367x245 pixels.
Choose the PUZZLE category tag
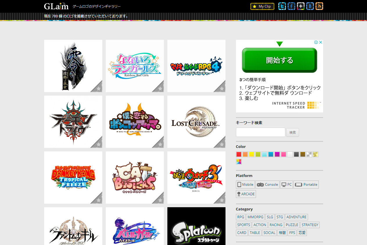click(292, 225)
